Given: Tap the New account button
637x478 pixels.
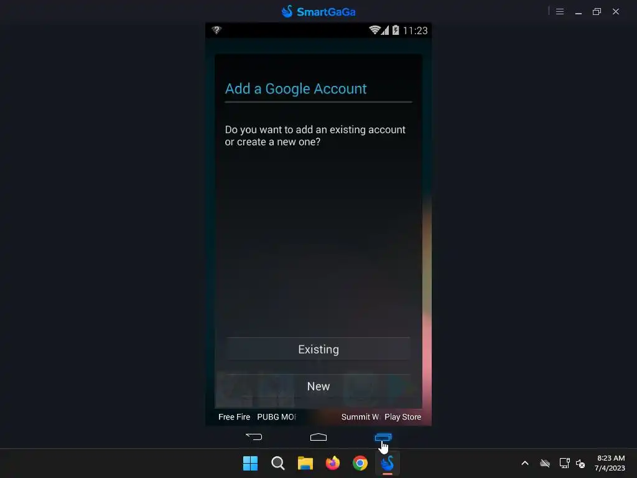Looking at the screenshot, I should [x=318, y=386].
